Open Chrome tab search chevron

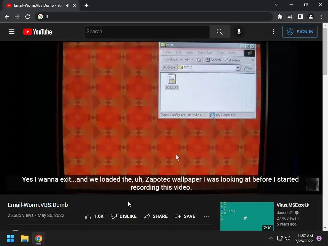pos(276,4)
